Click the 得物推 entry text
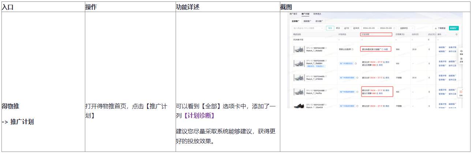 coord(11,106)
